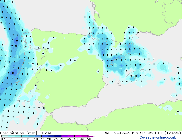This screenshot has height=140, width=182.
Task: Pick the 25–30 mm legend swatch
Action: click(58, 136)
